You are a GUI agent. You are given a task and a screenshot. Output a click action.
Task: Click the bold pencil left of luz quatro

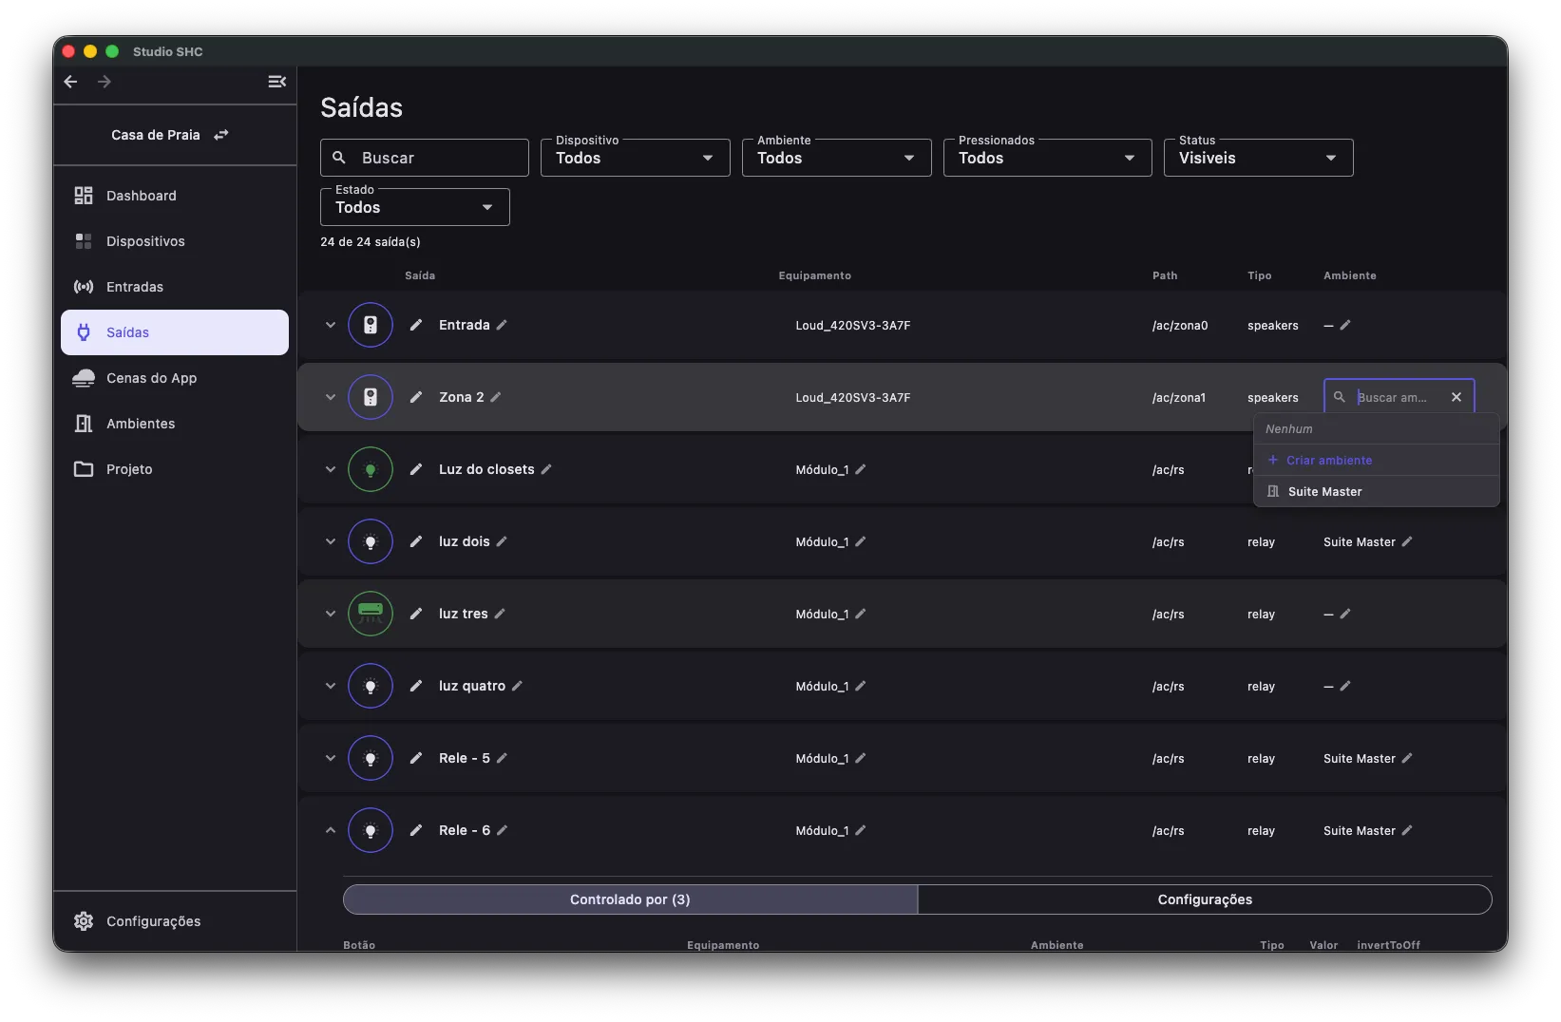click(416, 686)
